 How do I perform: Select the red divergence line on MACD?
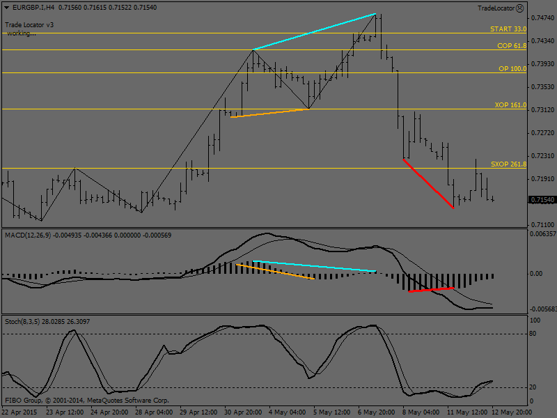pos(430,289)
